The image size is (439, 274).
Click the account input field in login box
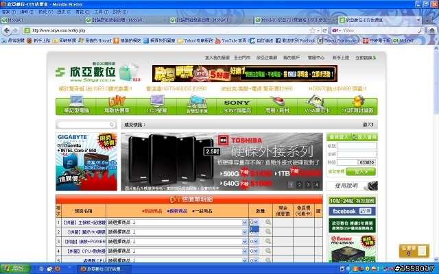click(x=357, y=146)
